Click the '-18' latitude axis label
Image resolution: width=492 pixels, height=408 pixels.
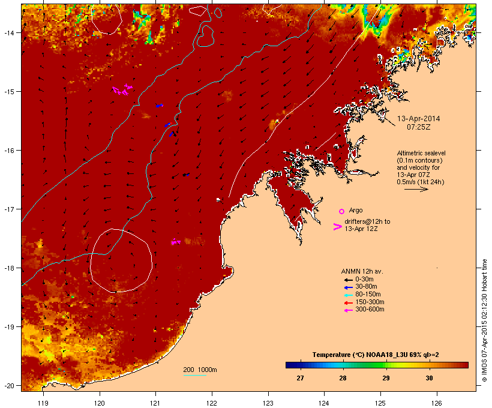coord(9,268)
